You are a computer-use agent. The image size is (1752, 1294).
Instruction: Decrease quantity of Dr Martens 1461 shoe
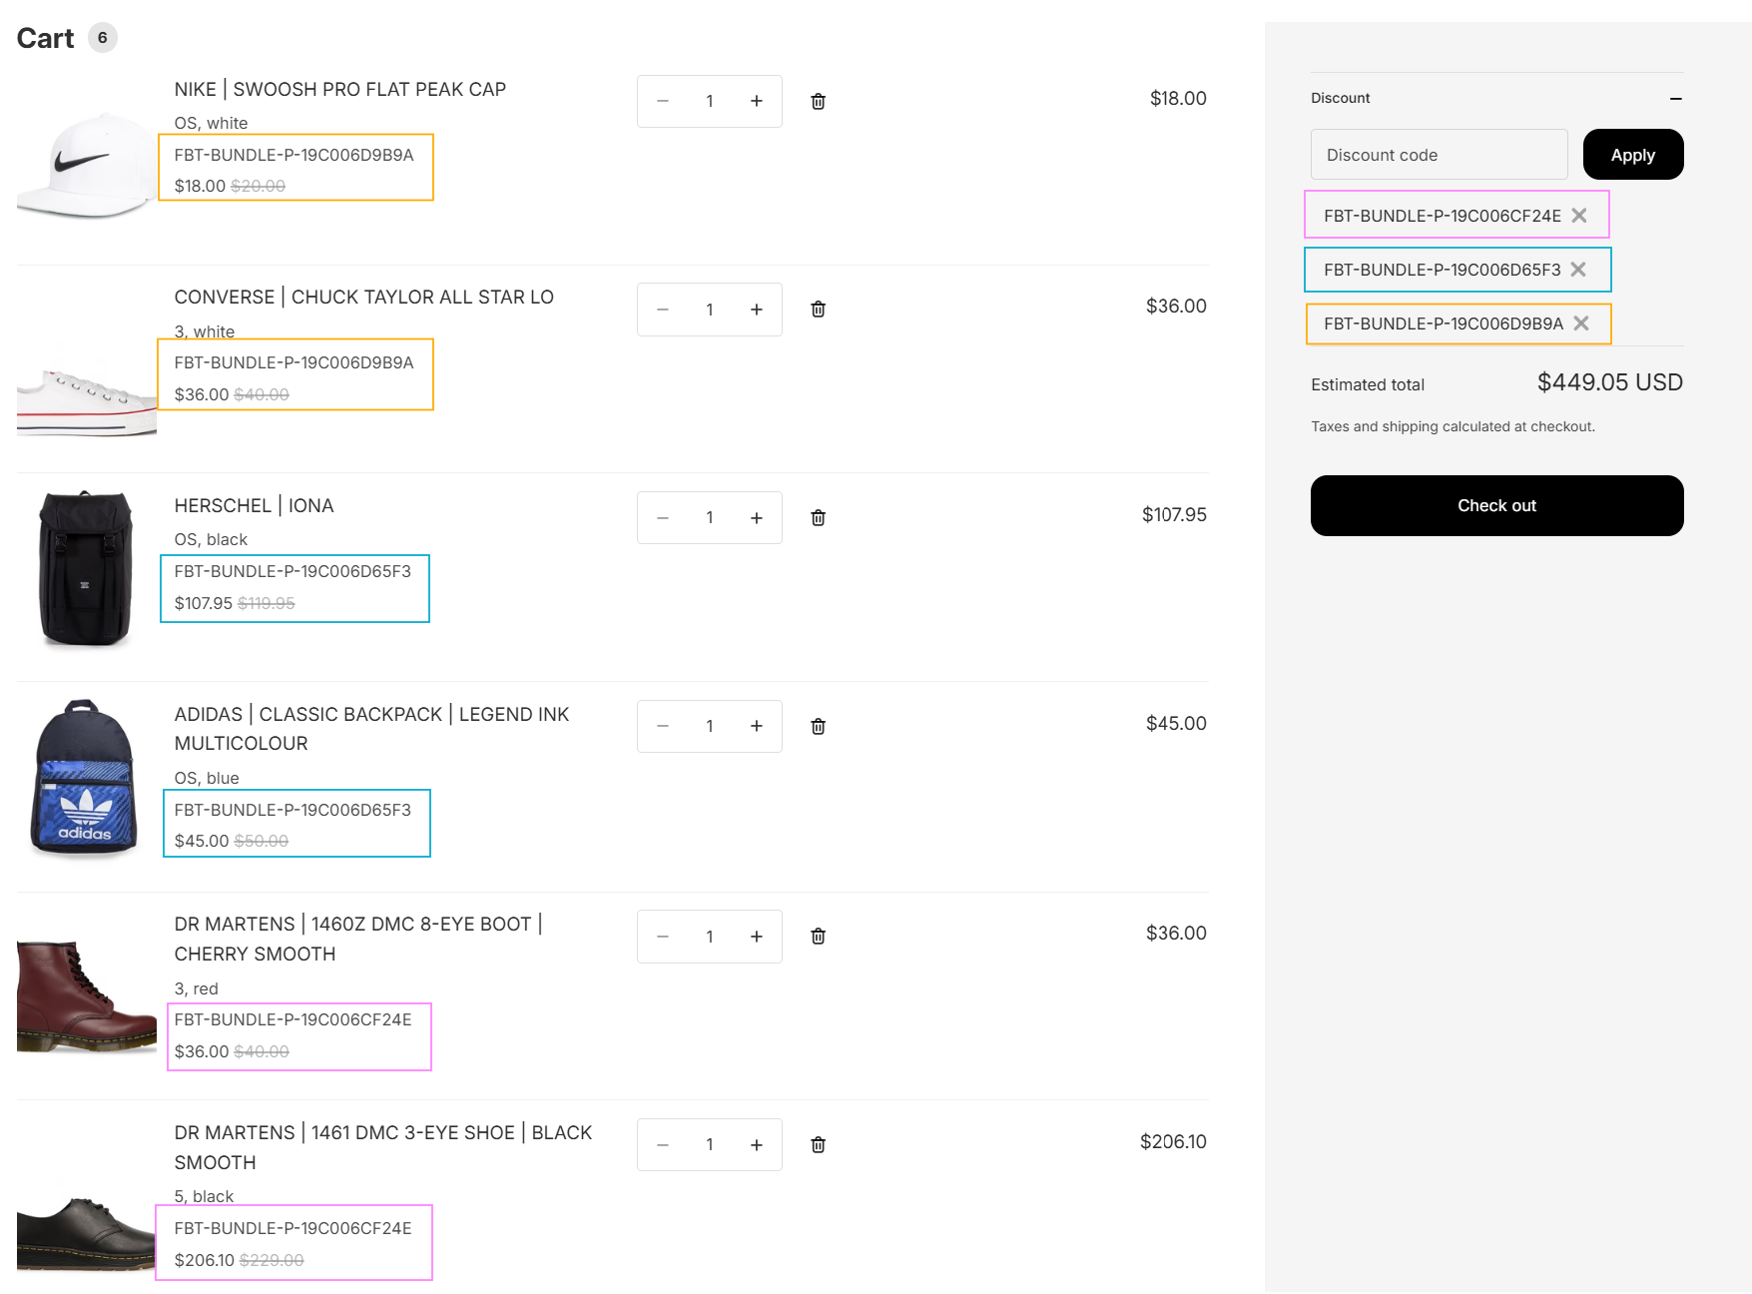[x=662, y=1144]
